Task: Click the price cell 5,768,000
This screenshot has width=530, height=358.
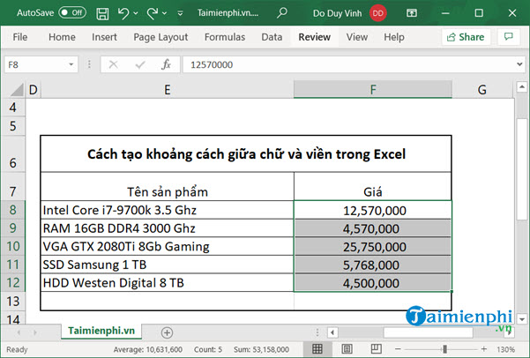Action: [373, 265]
